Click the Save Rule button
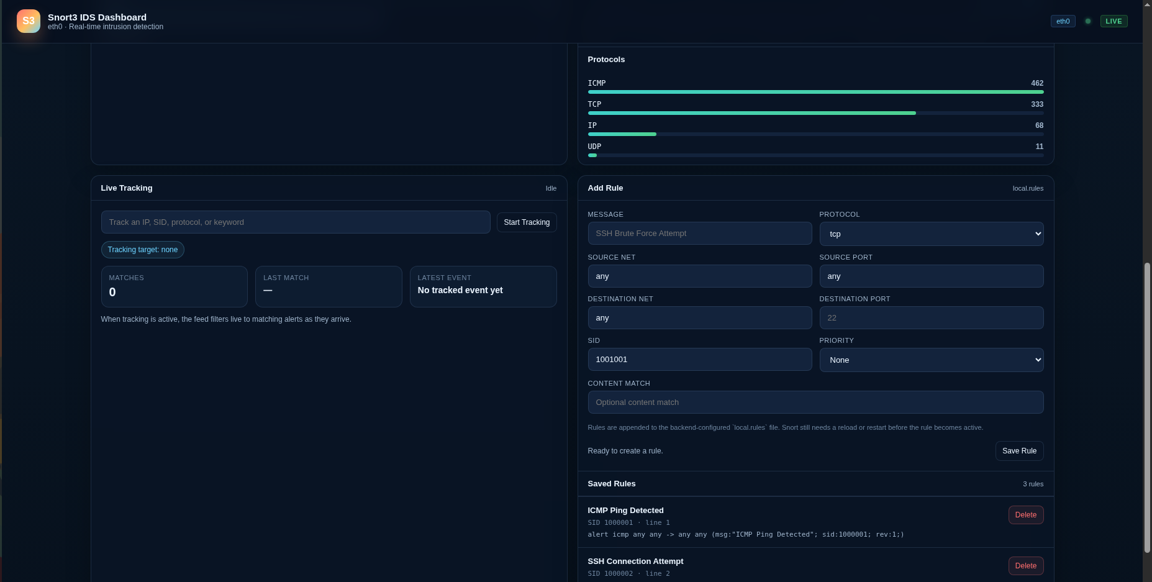1152x582 pixels. pyautogui.click(x=1019, y=451)
